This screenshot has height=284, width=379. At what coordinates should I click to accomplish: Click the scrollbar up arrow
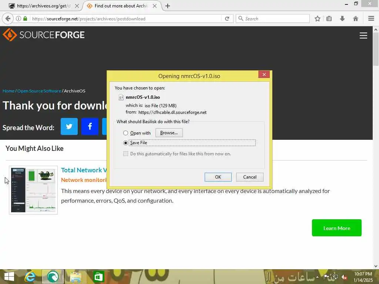pos(376,30)
